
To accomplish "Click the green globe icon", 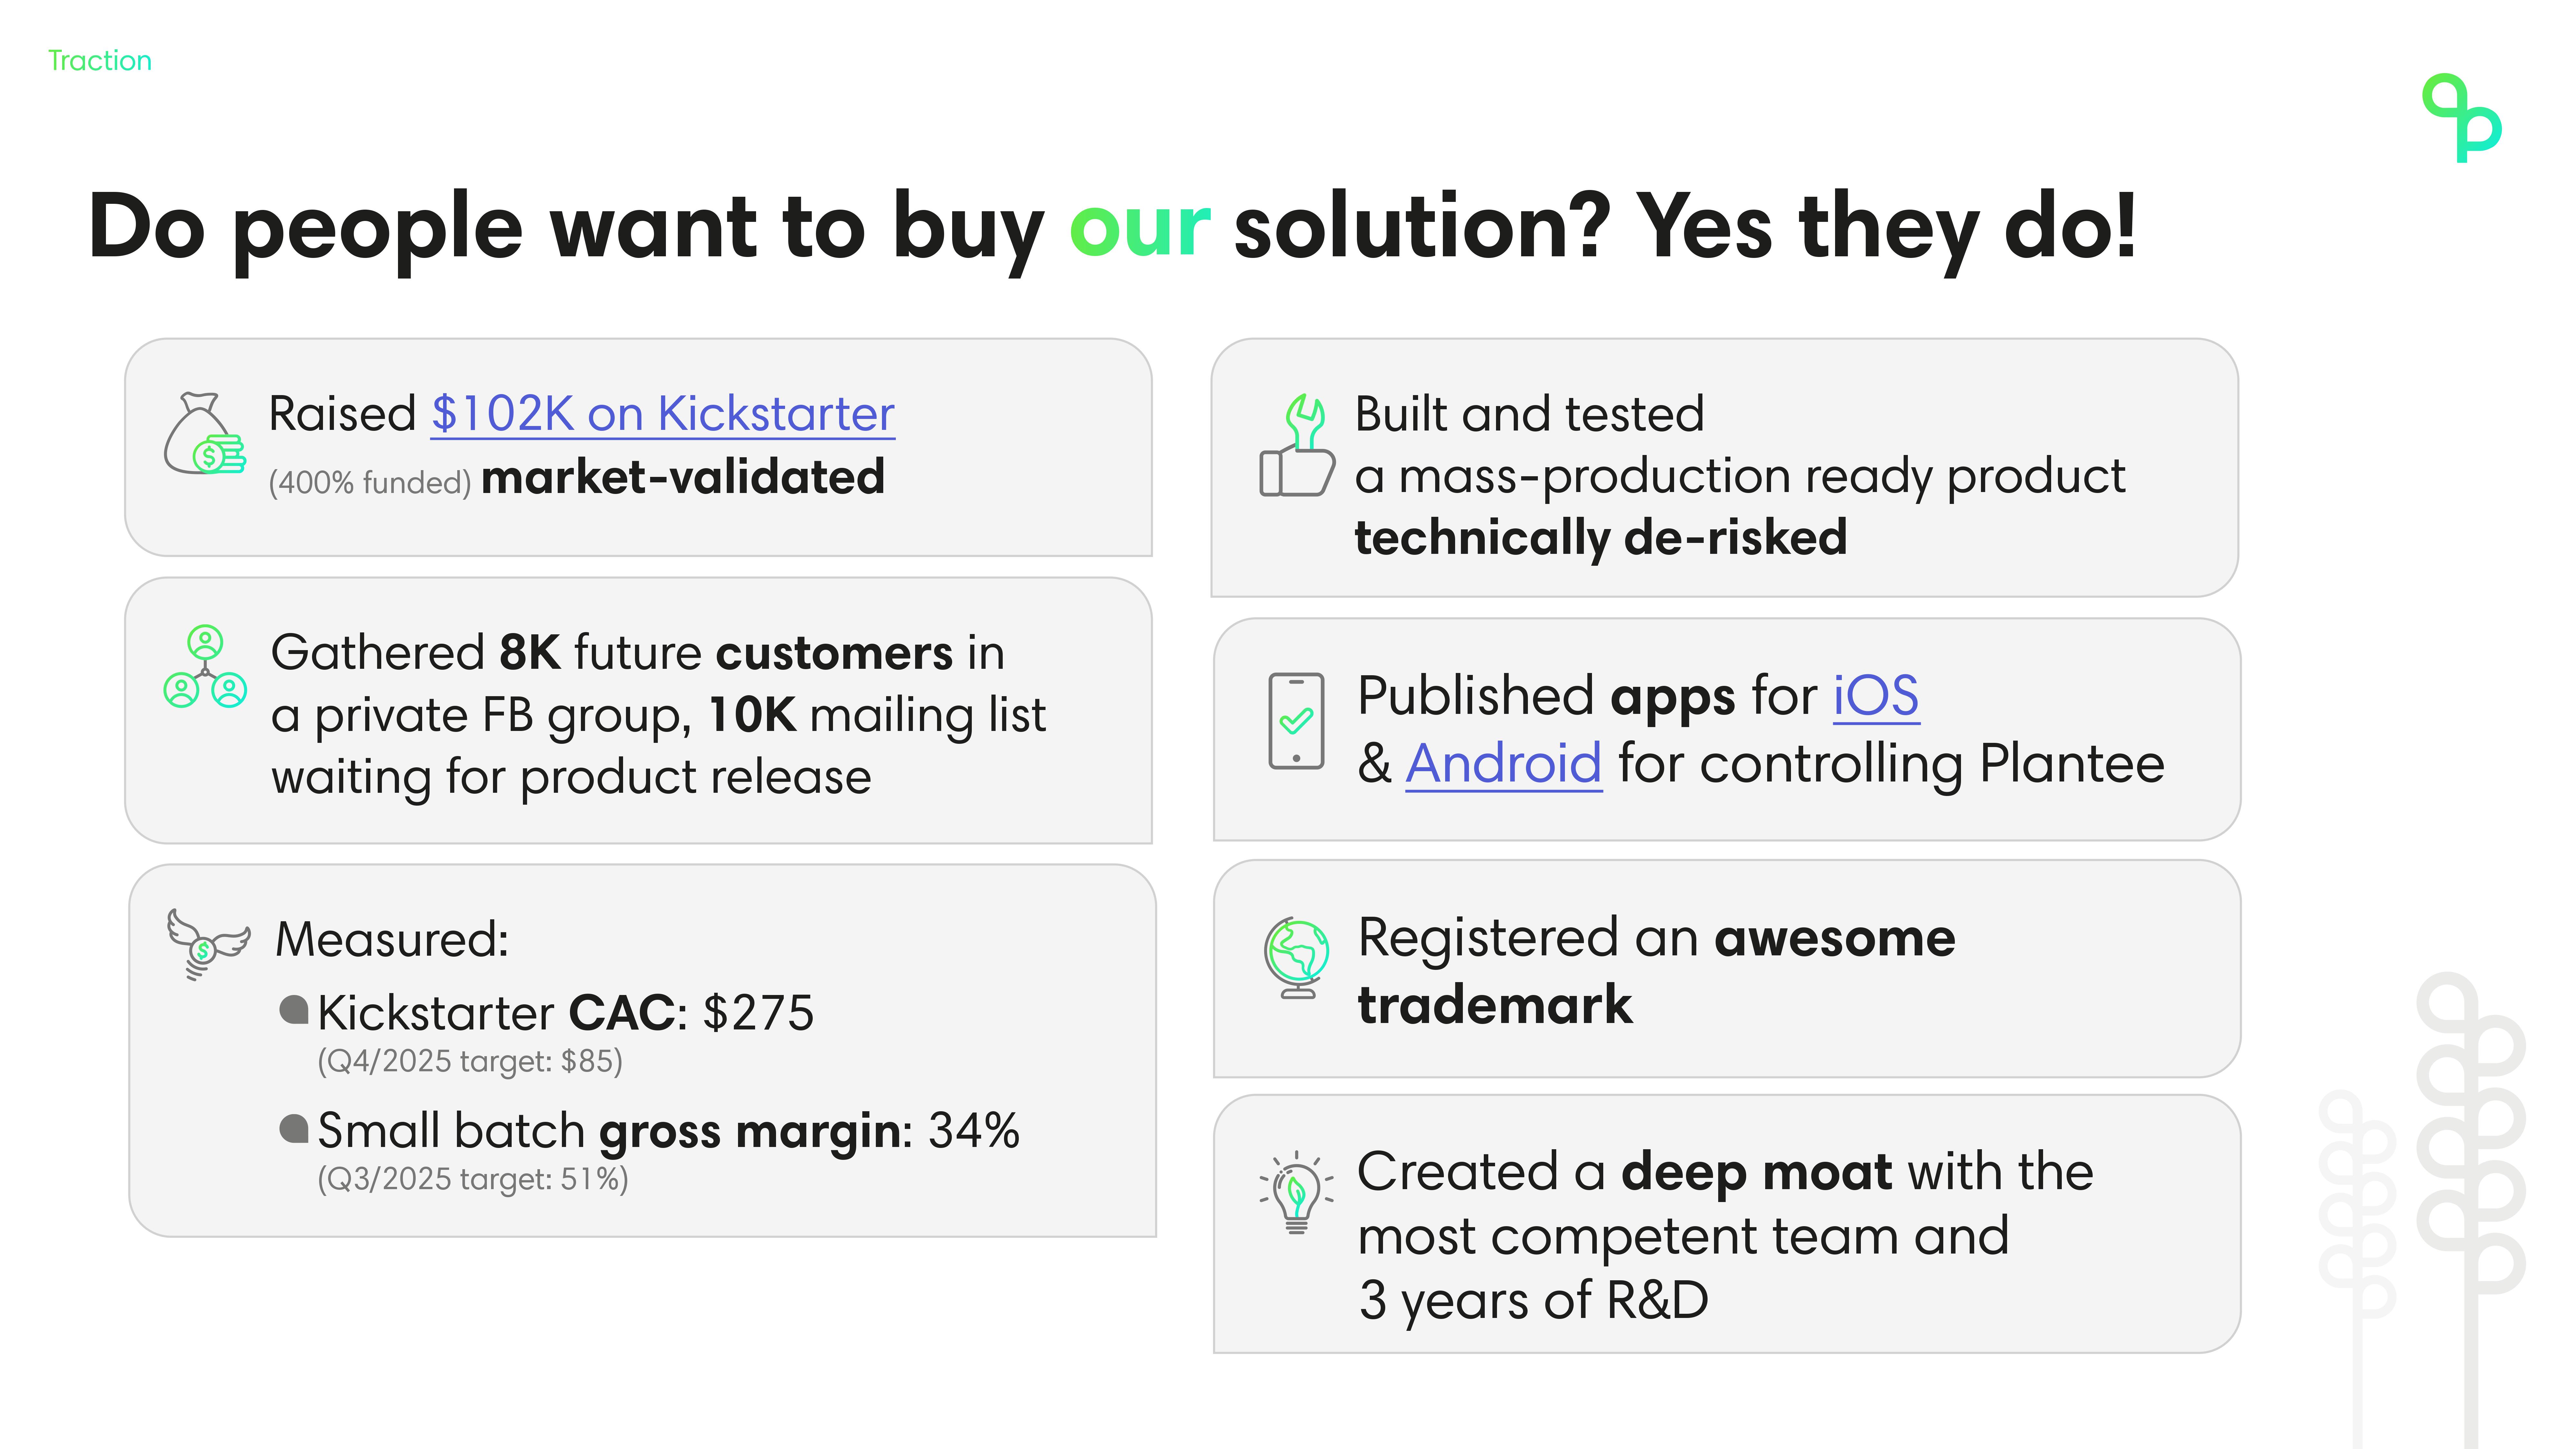I will (x=1297, y=956).
